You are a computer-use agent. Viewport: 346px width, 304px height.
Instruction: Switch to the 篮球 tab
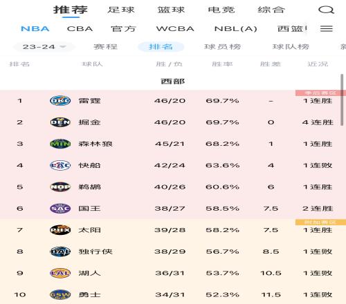pos(171,10)
